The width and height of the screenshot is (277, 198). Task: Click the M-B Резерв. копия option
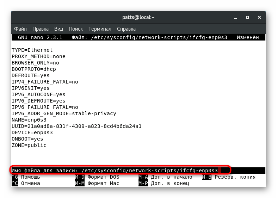[x=229, y=177]
